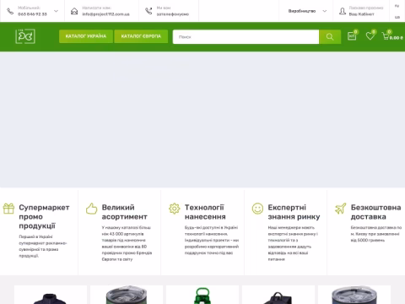Click 'Великий асортимент' heading
The width and height of the screenshot is (405, 304).
pos(124,212)
